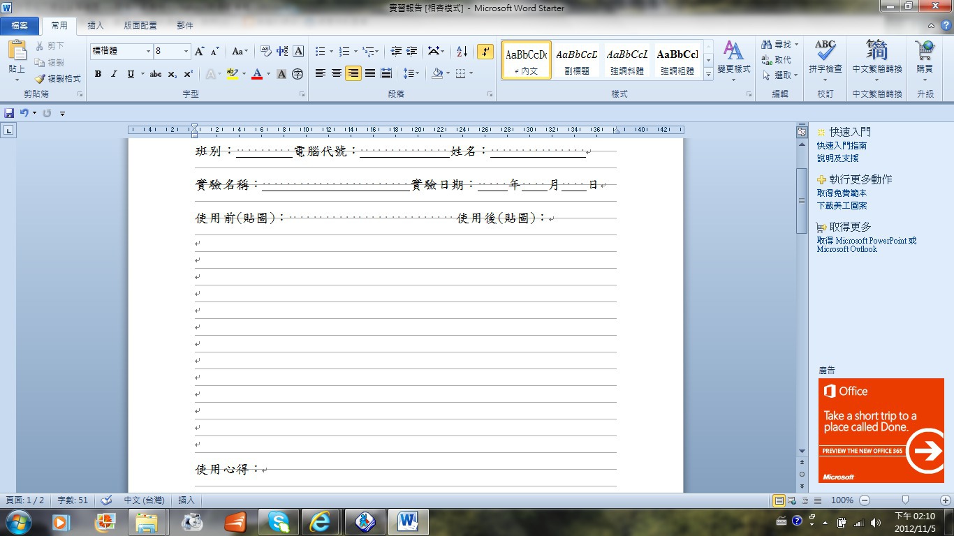Image resolution: width=954 pixels, height=536 pixels.
Task: Click the 中文繁簡轉換 conversion icon
Action: 877,54
